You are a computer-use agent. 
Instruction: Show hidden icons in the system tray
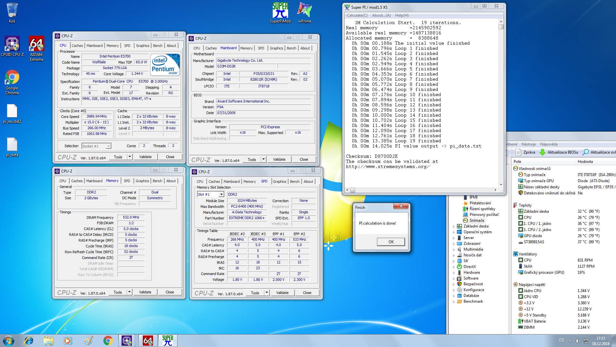(570, 341)
